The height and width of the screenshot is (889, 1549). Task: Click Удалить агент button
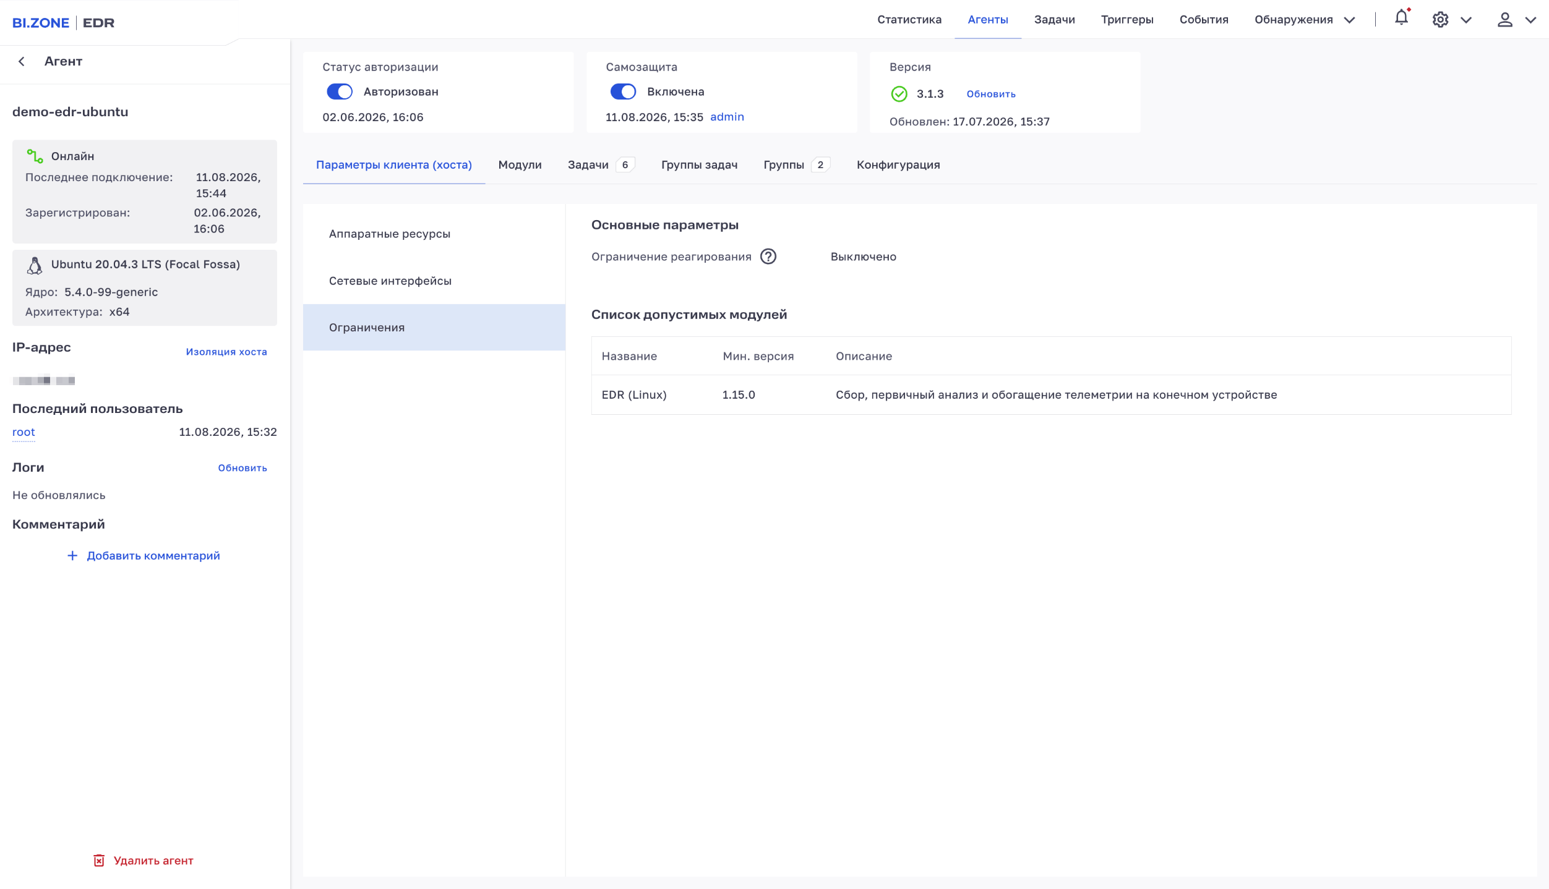144,861
